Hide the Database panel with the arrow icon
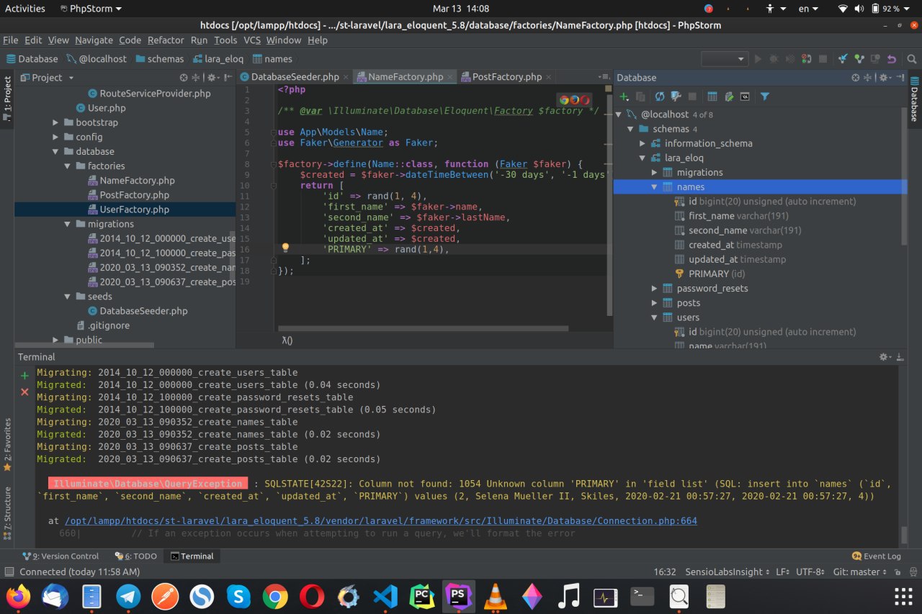Viewport: 922px width, 614px height. (899, 78)
